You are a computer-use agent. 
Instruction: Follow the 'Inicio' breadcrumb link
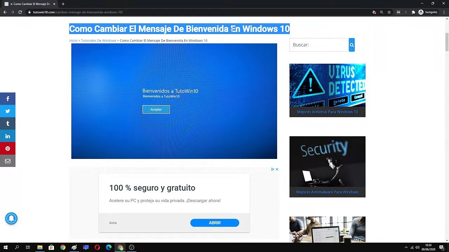pos(73,41)
